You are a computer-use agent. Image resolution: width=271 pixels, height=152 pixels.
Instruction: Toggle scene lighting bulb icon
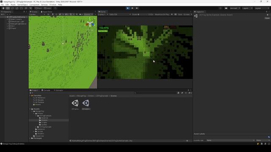pyautogui.click(x=53, y=14)
